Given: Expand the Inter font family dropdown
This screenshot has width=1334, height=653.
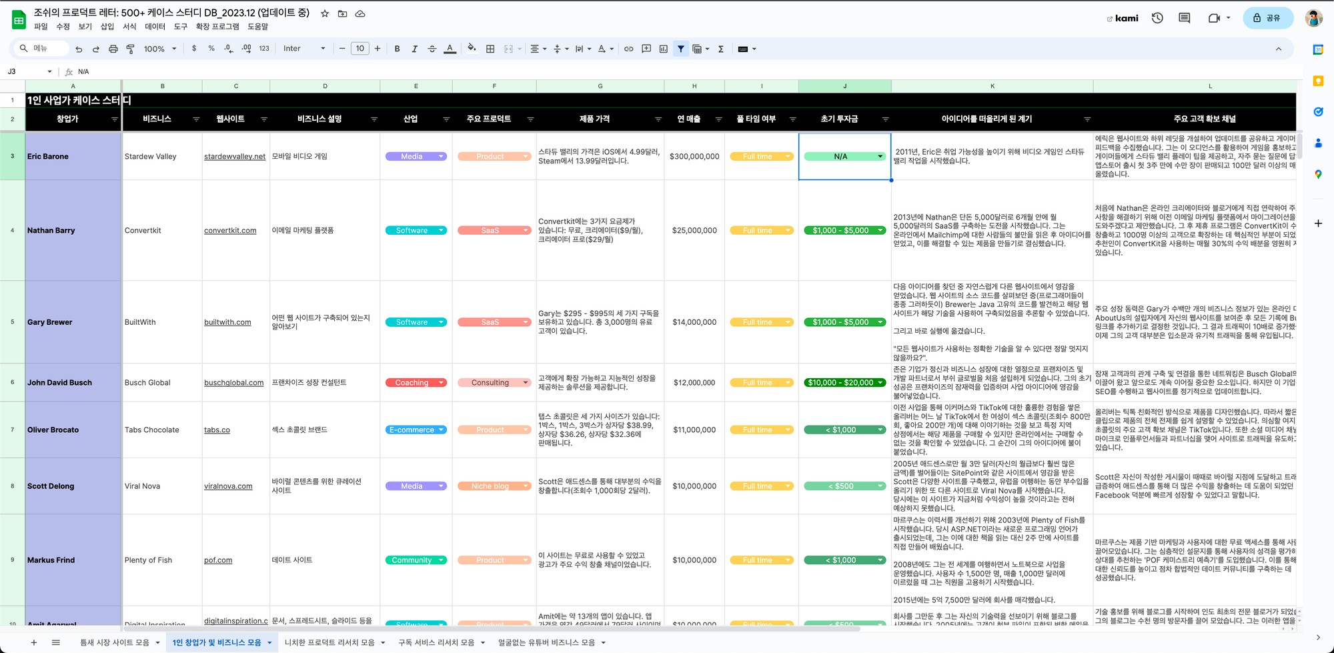Looking at the screenshot, I should (304, 49).
